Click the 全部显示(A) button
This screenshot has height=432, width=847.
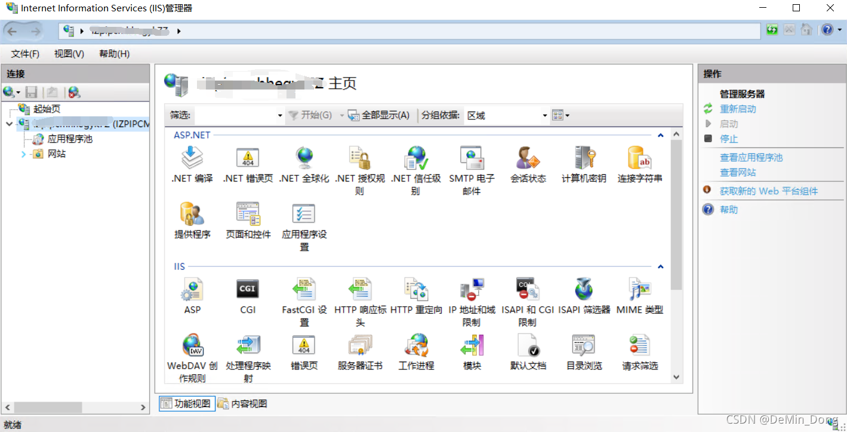pyautogui.click(x=379, y=115)
